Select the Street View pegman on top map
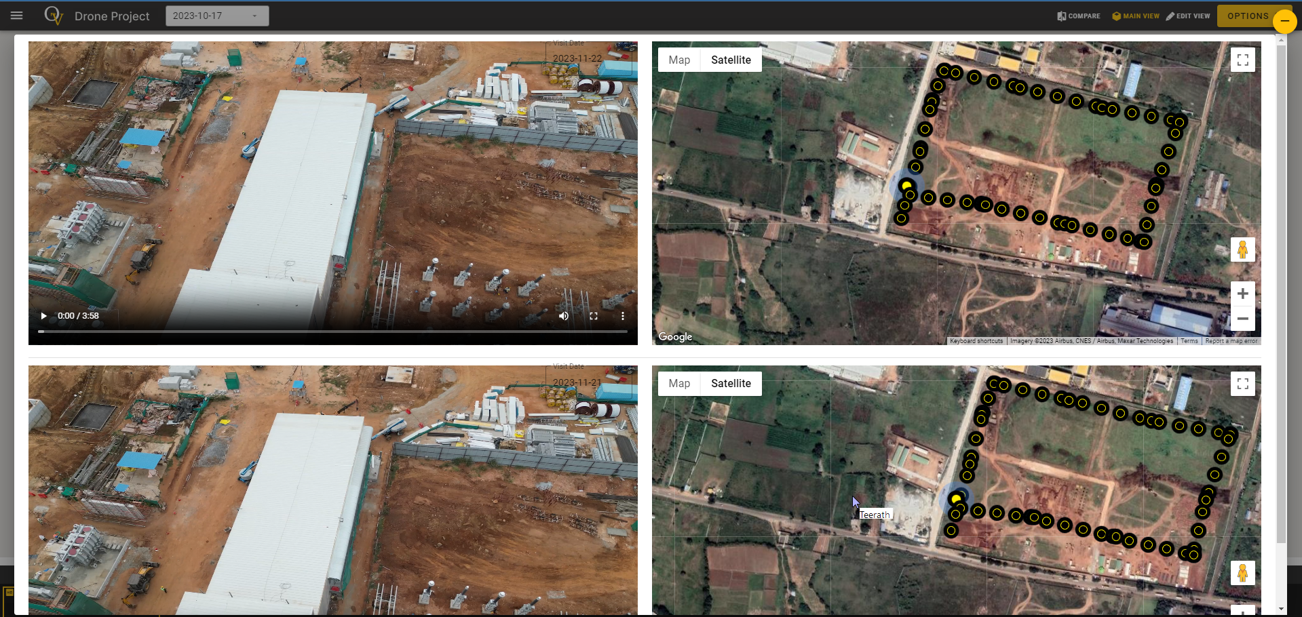Image resolution: width=1302 pixels, height=617 pixels. [1243, 250]
